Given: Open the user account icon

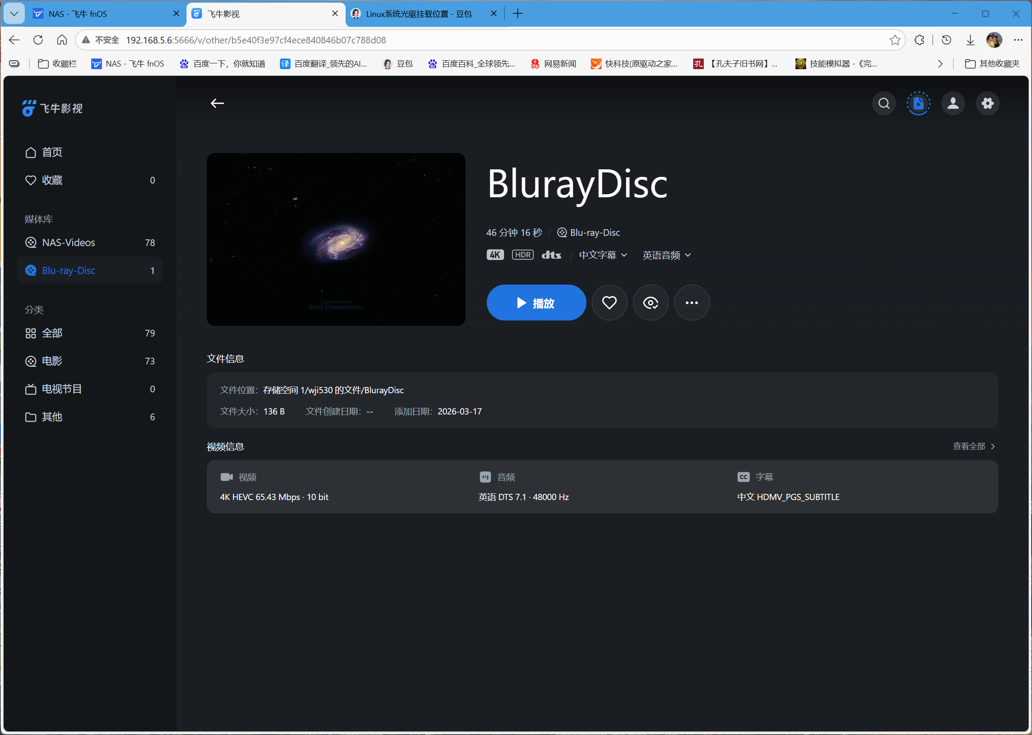Looking at the screenshot, I should click(x=953, y=104).
